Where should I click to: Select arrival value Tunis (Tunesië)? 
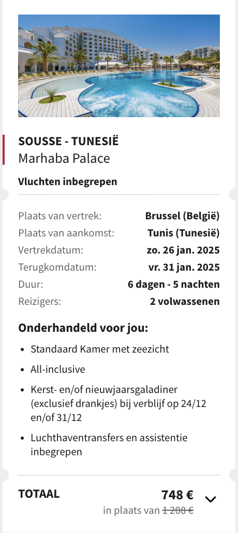click(184, 233)
